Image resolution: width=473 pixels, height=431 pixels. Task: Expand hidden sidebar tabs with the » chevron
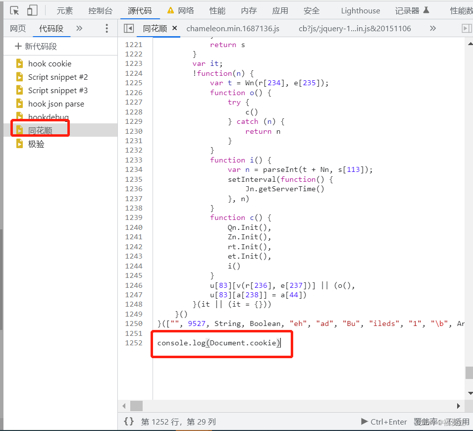coord(79,28)
